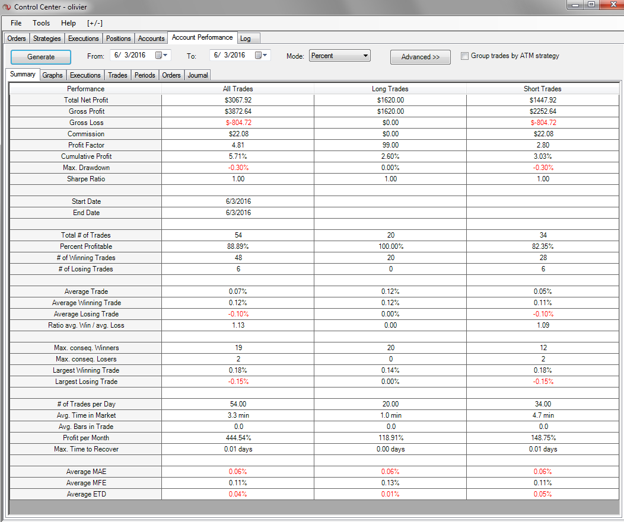
Task: Switch to the top-level Orders tab next to Strategies
Action: pos(17,39)
